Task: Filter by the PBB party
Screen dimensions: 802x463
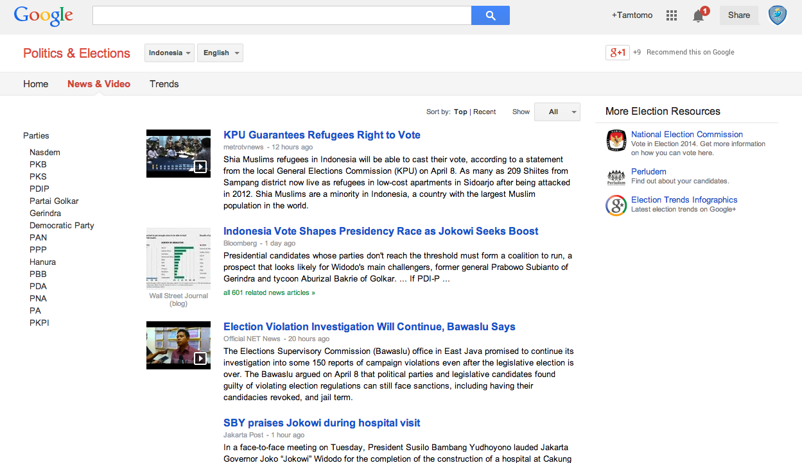Action: (38, 274)
